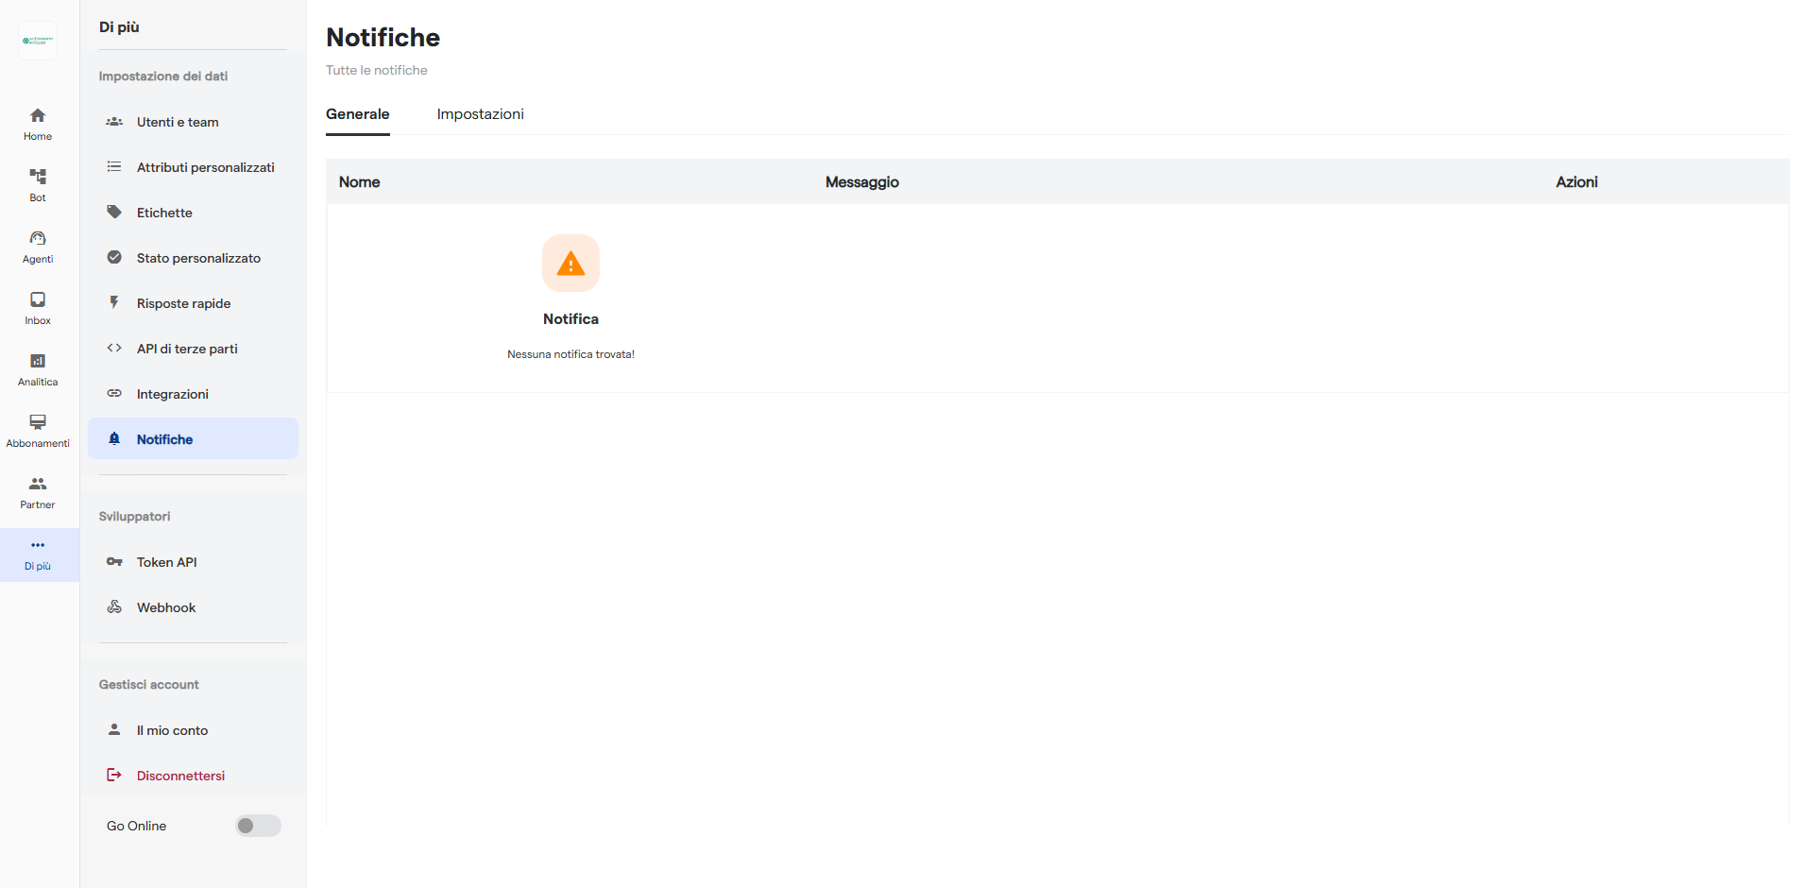Click Disconnettersi to log out

[x=180, y=775]
